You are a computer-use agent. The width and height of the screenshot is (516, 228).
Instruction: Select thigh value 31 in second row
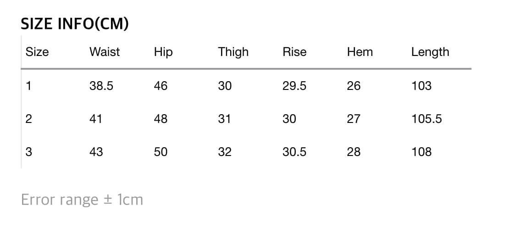[225, 119]
